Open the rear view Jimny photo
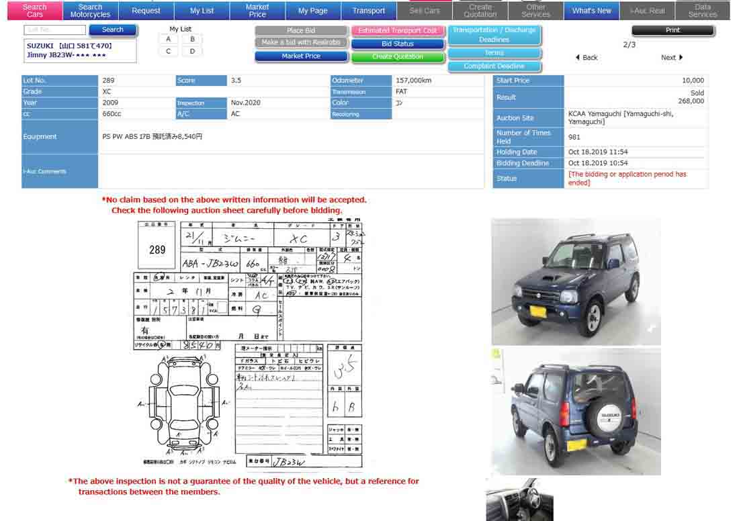 click(576, 412)
